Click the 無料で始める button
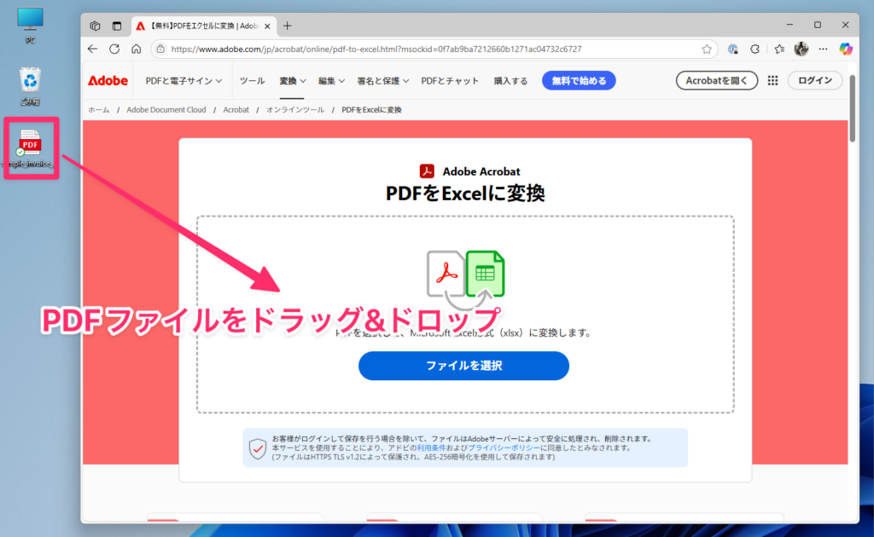Image resolution: width=874 pixels, height=537 pixels. click(x=579, y=81)
